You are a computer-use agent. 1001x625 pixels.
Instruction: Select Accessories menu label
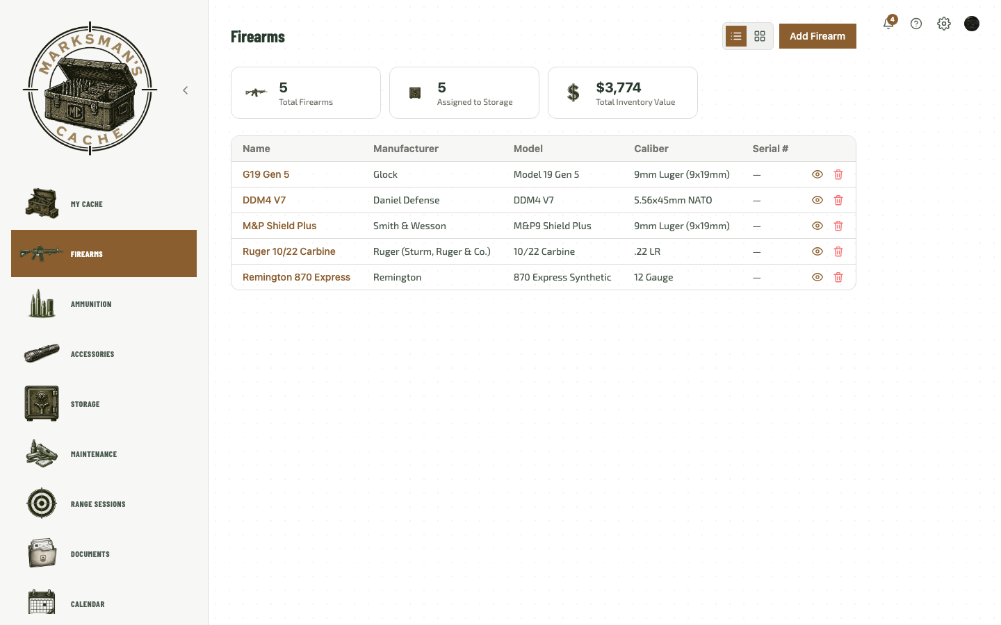tap(92, 354)
